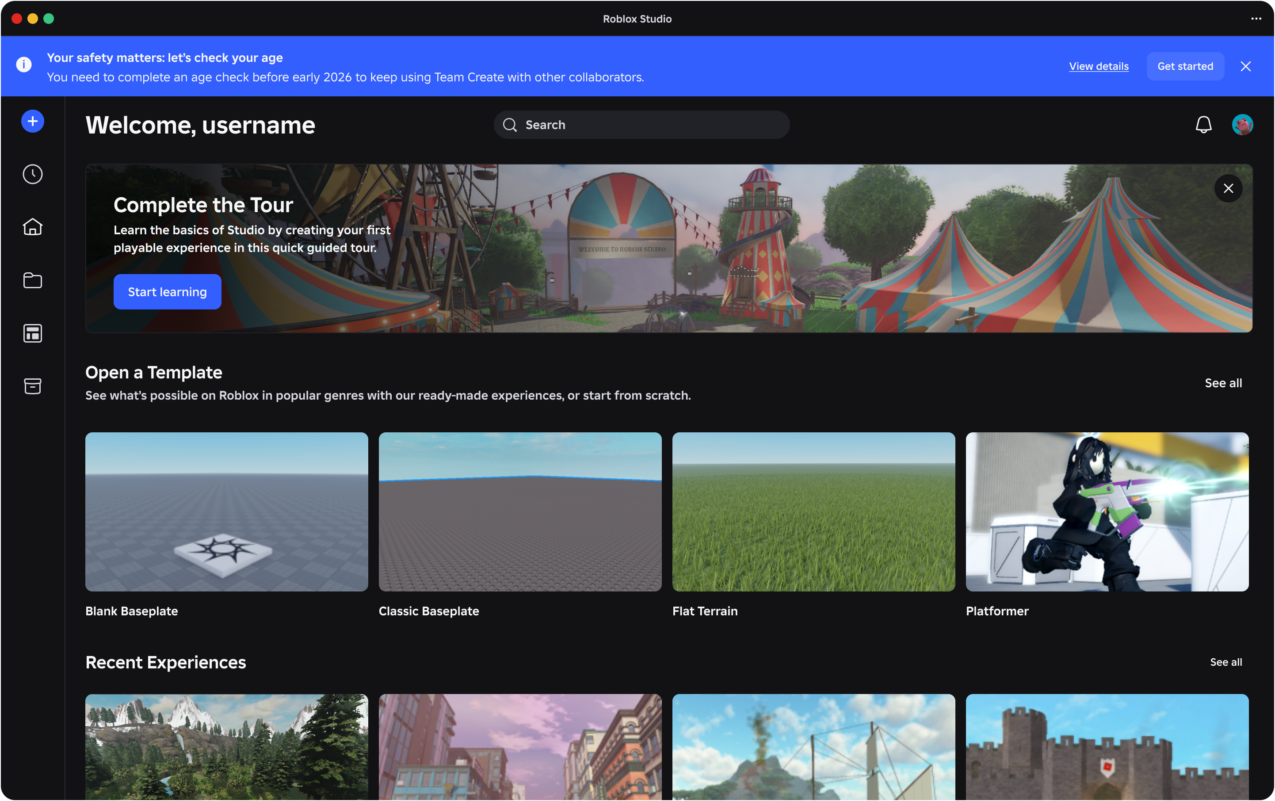Dismiss the age check banner
The width and height of the screenshot is (1275, 801).
click(1245, 66)
